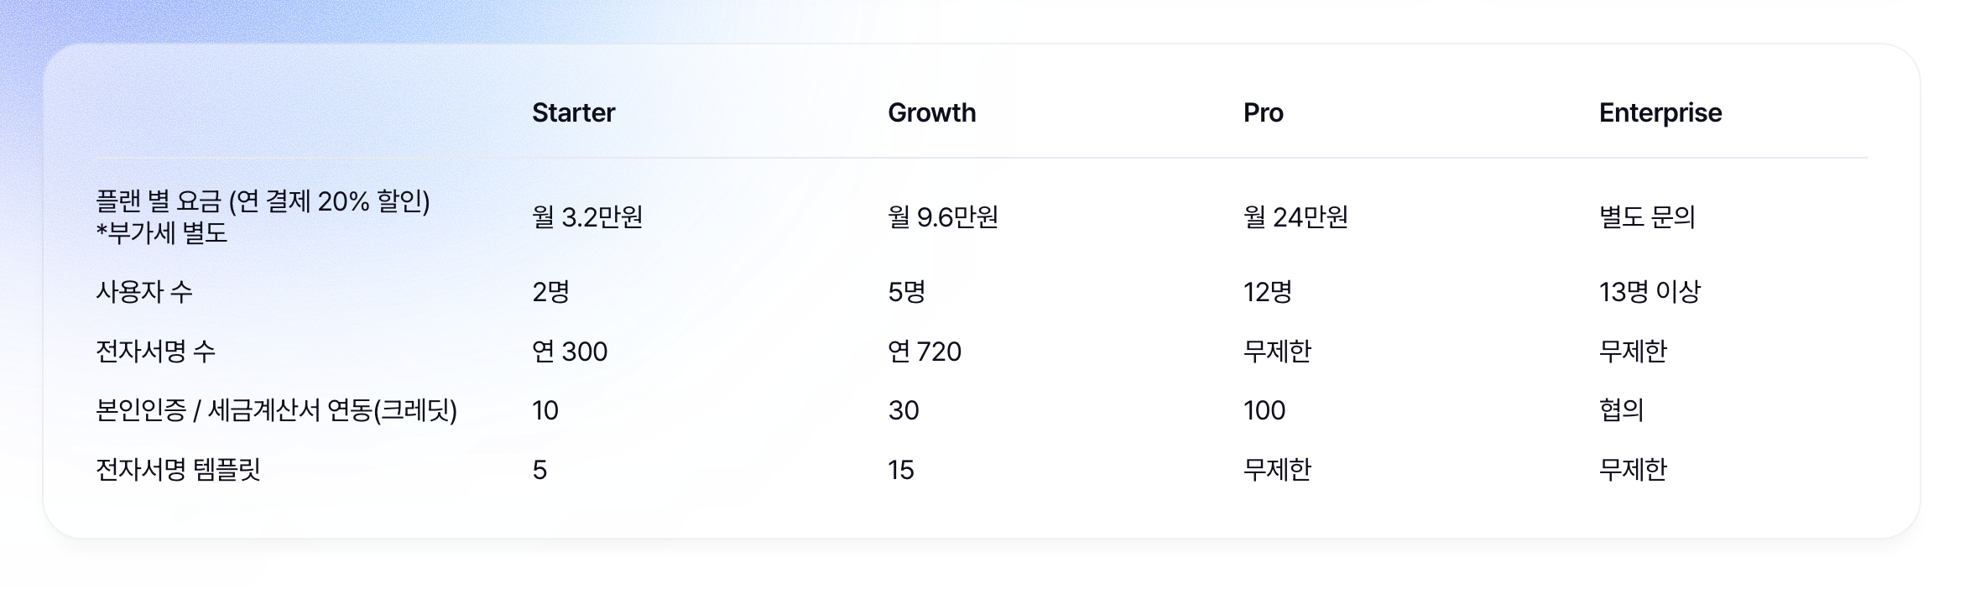This screenshot has width=1965, height=589.
Task: Click the 연 720 e-signature cell
Action: click(925, 351)
